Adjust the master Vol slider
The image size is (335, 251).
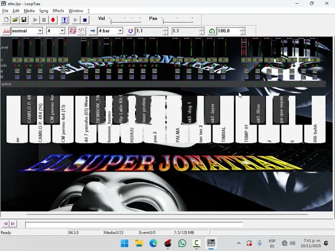pos(126,20)
